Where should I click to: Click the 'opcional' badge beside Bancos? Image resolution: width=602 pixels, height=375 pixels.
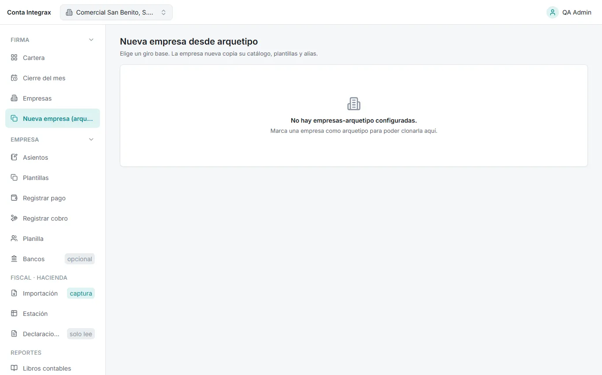click(80, 259)
